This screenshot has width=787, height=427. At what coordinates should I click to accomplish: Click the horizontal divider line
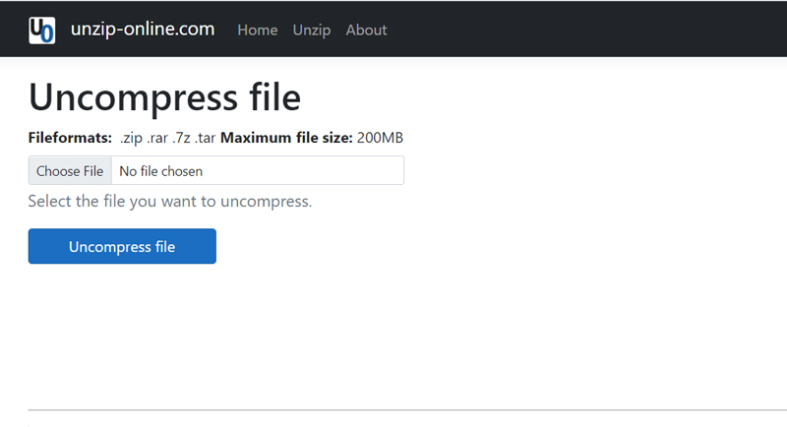393,409
